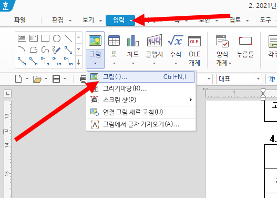Choose 그림에서 글자 가져오기(A)...
Screen dimensions: 277x198
point(141,124)
